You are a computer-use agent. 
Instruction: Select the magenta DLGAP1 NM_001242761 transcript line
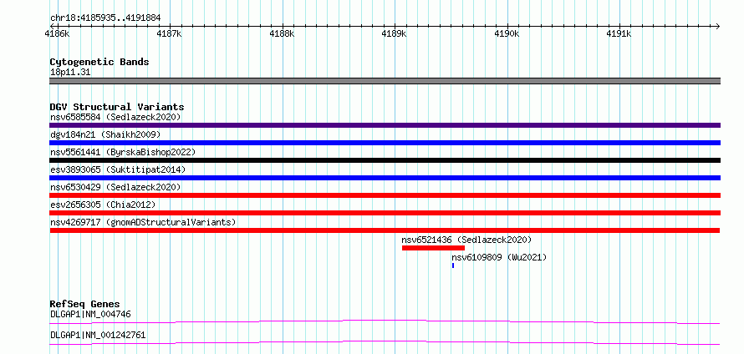(x=385, y=342)
